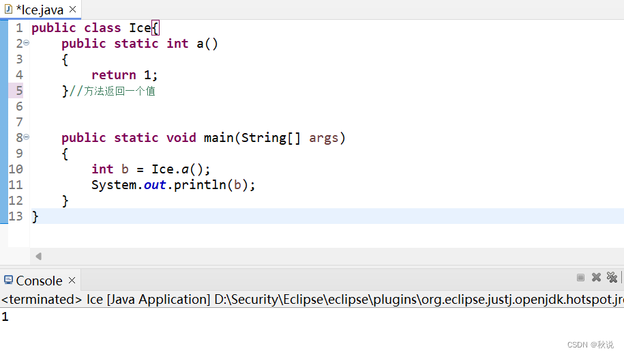This screenshot has height=355, width=624.
Task: Click the Console monitor icon
Action: click(x=8, y=280)
